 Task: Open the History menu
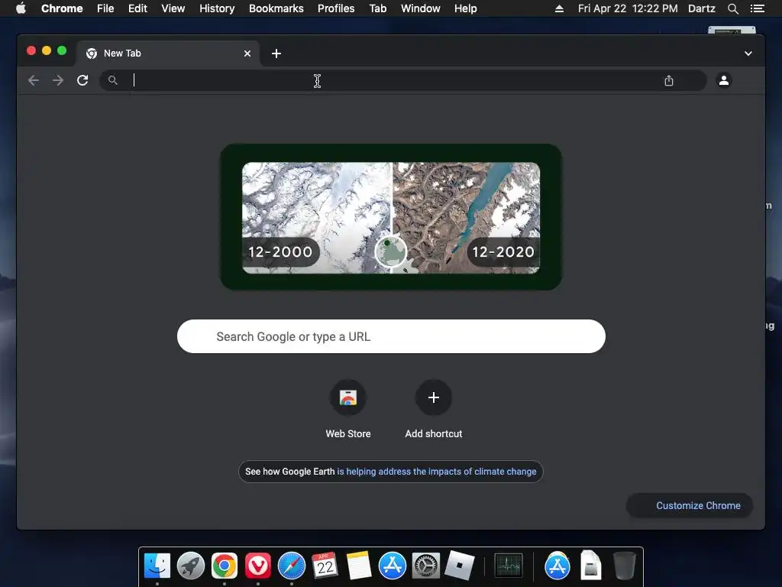tap(217, 8)
